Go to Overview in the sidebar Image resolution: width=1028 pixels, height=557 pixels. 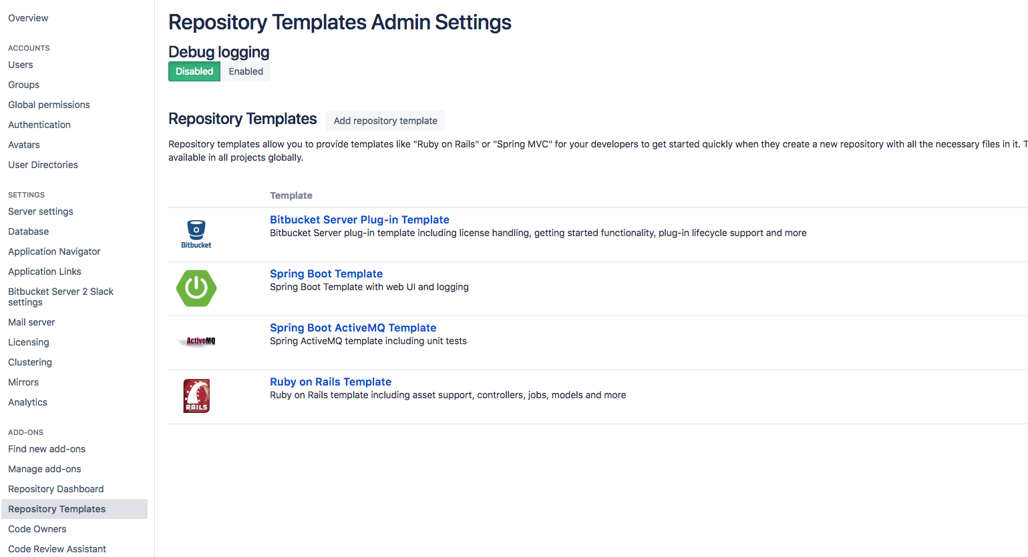[28, 18]
